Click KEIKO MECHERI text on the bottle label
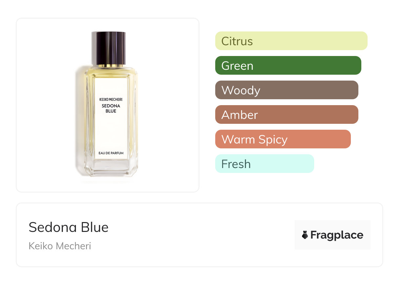 [x=111, y=99]
